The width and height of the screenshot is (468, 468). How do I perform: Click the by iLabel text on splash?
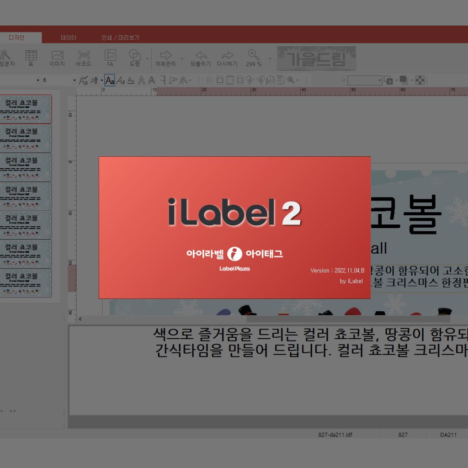pyautogui.click(x=351, y=281)
